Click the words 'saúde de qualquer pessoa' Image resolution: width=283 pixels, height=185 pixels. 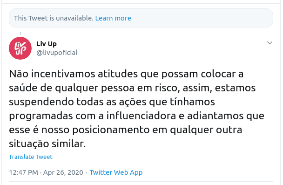tap(72, 88)
